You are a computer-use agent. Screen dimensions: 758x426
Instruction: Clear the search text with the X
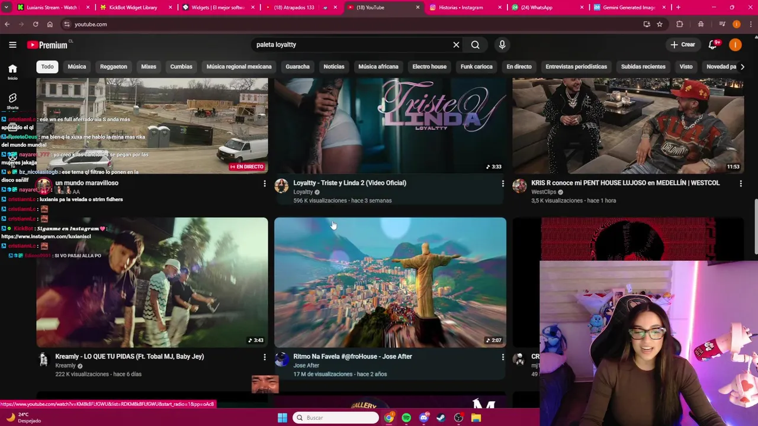click(456, 44)
